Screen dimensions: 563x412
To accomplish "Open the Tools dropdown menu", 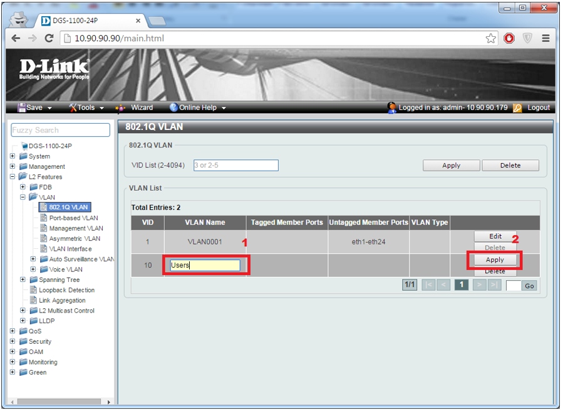I will [x=86, y=108].
